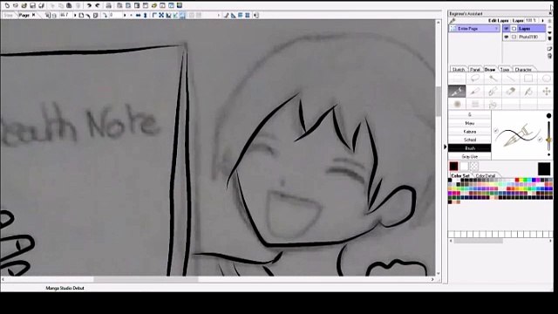
Task: Click the canvas vertical scrollbar thumb
Action: tap(438, 101)
